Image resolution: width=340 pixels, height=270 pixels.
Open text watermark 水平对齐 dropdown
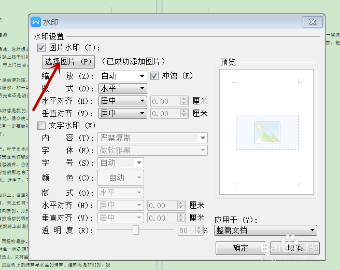point(121,205)
